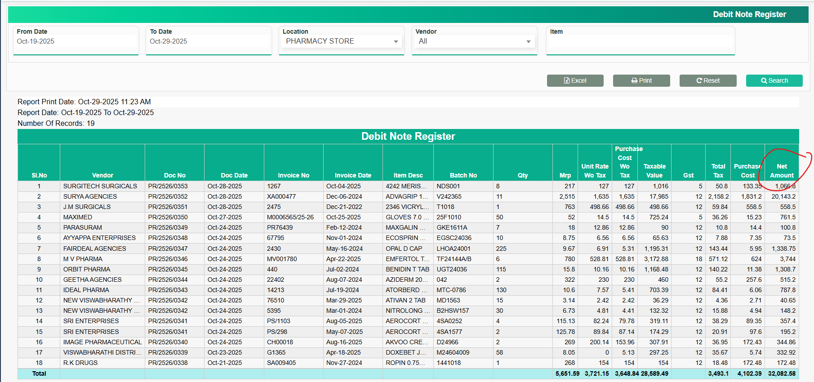Click the green Search button
Screen dimensions: 814x382
pyautogui.click(x=774, y=80)
